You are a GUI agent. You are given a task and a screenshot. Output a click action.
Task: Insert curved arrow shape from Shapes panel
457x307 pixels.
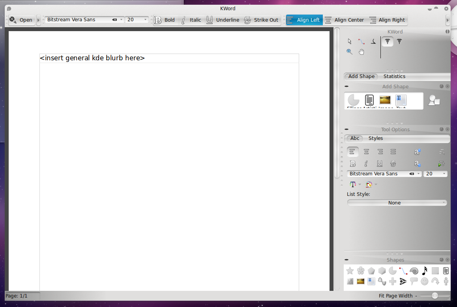point(435,281)
